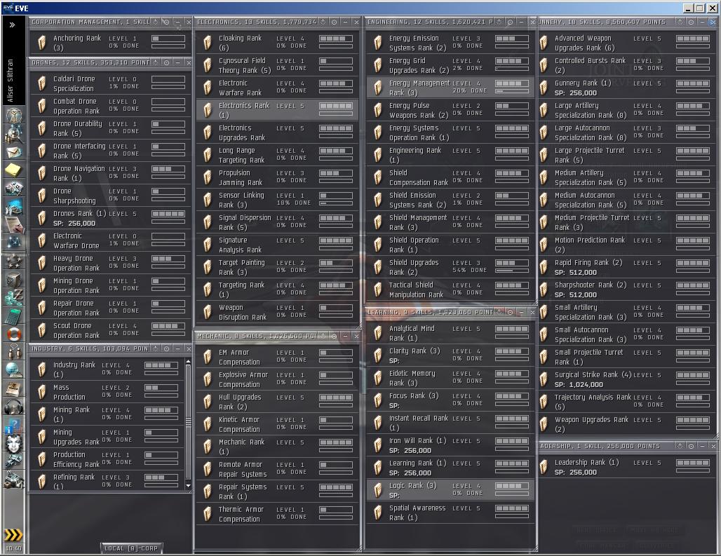Select the Weapon Disruption Rank skill
The width and height of the screenshot is (721, 556).
(277, 312)
